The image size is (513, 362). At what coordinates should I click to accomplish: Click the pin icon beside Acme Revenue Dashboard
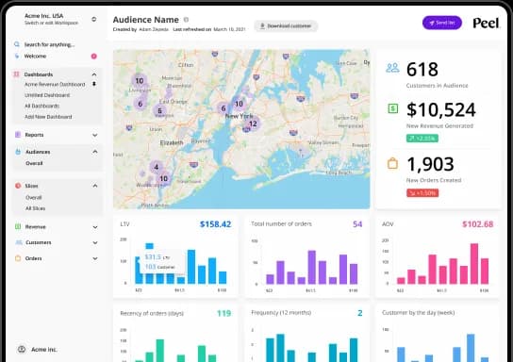(x=94, y=84)
